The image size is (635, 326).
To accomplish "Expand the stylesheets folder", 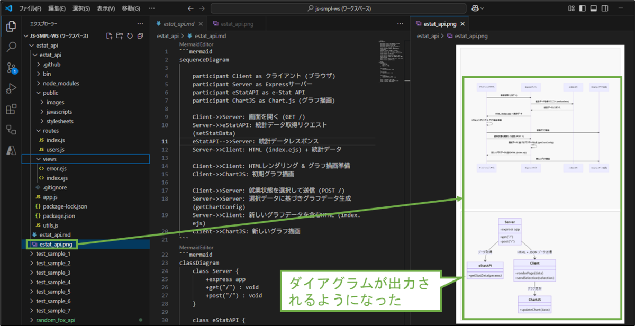I will tap(60, 122).
